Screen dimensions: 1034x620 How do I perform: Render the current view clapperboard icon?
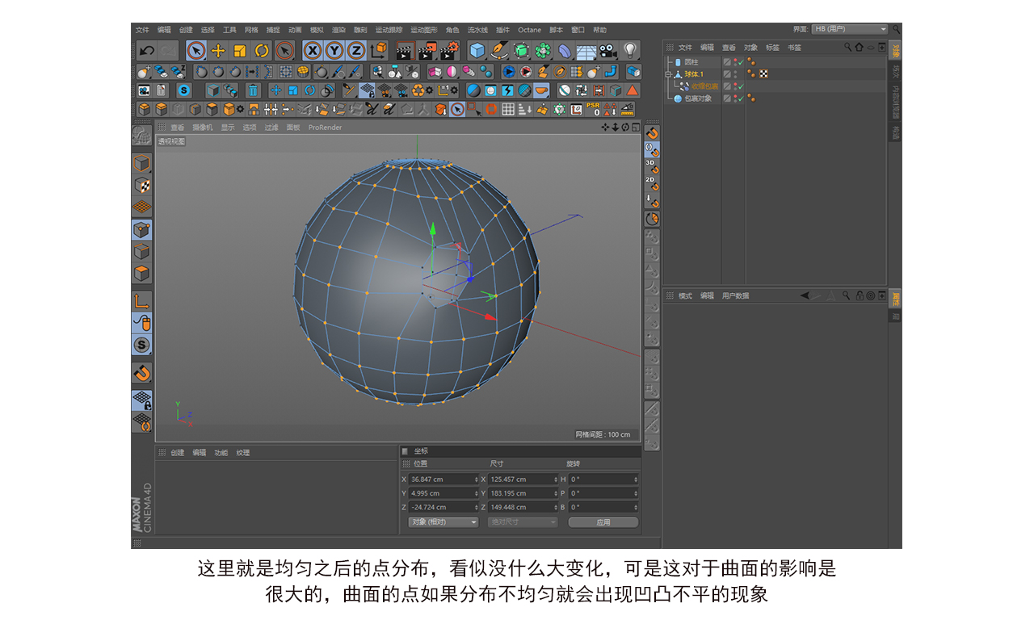coord(405,50)
